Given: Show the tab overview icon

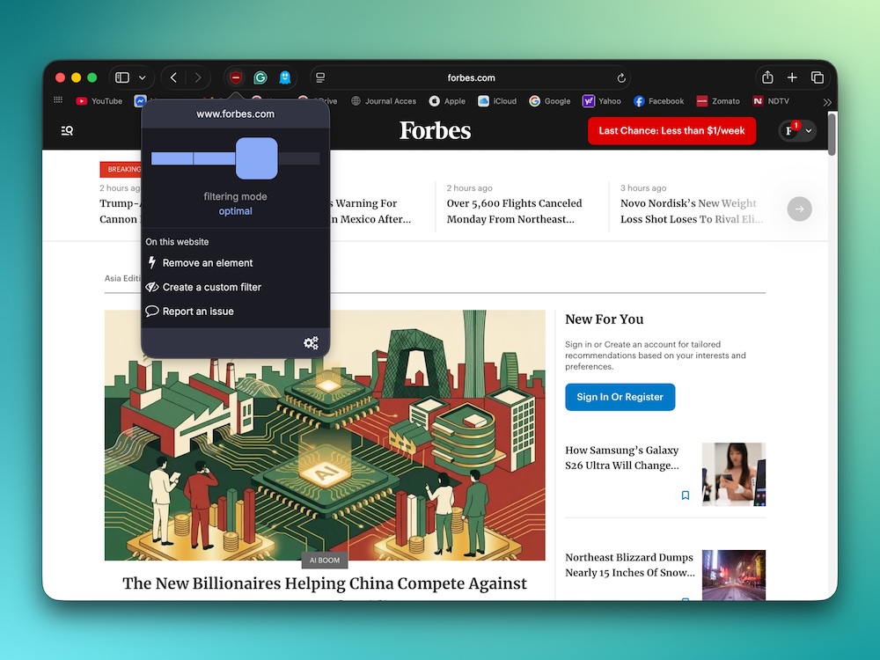Looking at the screenshot, I should (x=817, y=77).
